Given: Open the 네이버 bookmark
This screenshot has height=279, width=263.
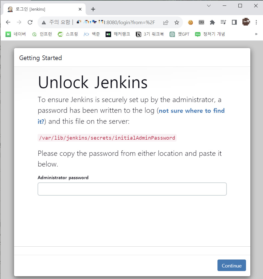Looking at the screenshot, I should pyautogui.click(x=16, y=34).
